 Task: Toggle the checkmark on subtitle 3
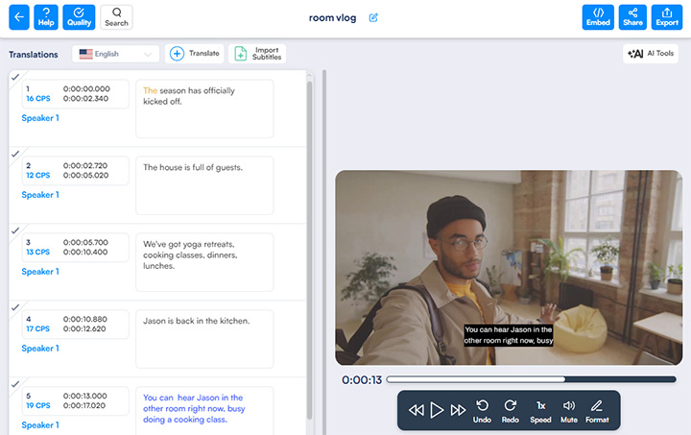coord(14,230)
